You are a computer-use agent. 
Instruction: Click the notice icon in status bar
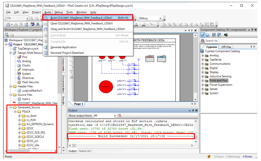click(x=209, y=156)
